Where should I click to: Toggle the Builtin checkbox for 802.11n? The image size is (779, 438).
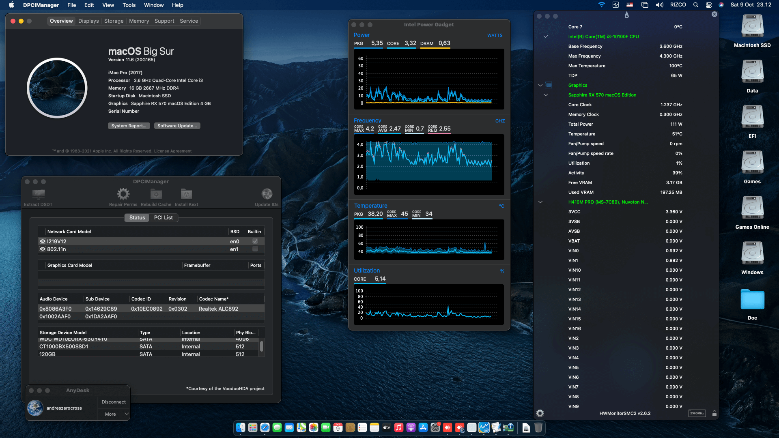coord(255,249)
